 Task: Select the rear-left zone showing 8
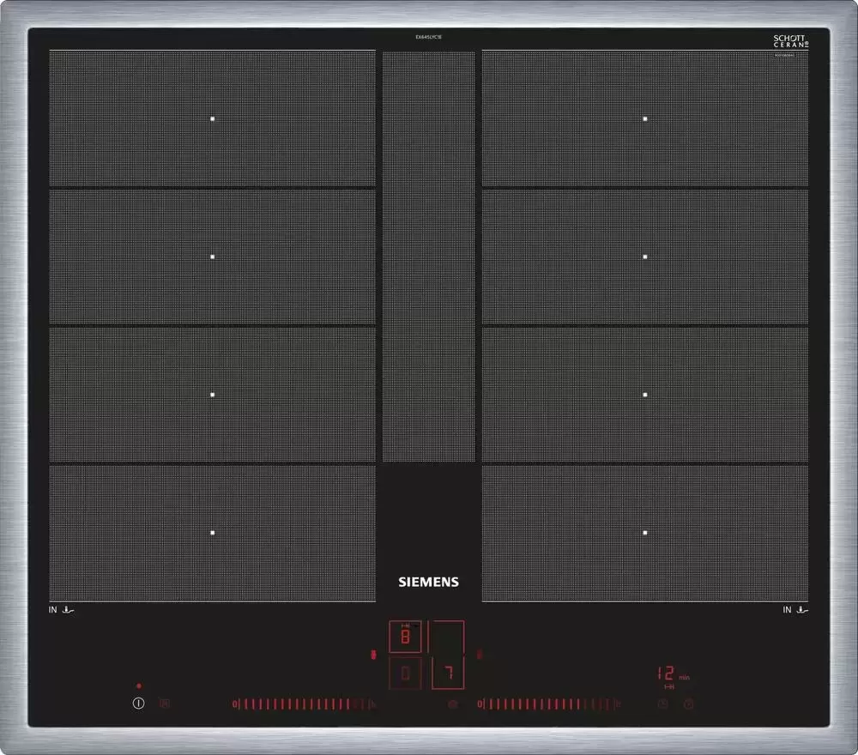coord(405,637)
